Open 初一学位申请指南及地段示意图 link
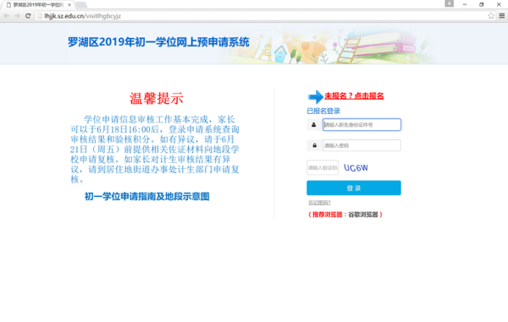This screenshot has width=508, height=322. [x=147, y=197]
